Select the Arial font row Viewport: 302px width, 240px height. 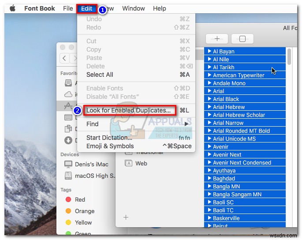coord(245,91)
